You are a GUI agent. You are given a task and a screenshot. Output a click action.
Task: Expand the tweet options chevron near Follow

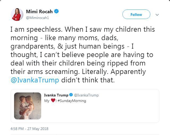(x=157, y=15)
